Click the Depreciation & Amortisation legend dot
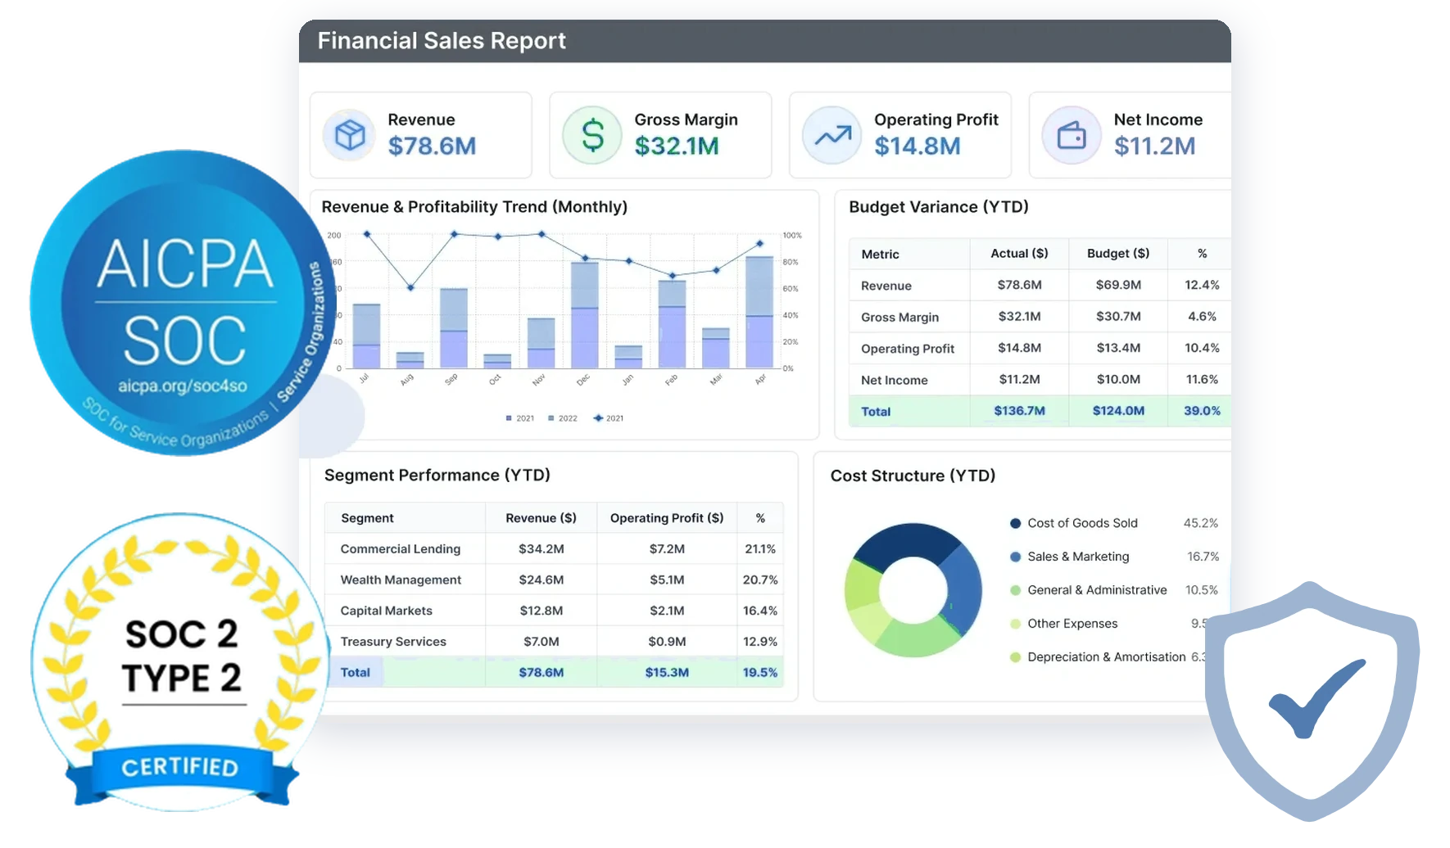 tap(1016, 657)
